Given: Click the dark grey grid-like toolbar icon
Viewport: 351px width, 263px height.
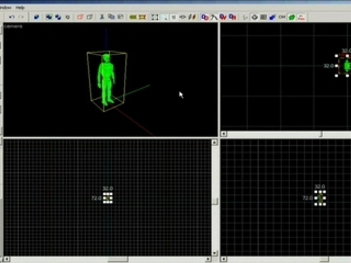Looking at the screenshot, I should coord(264,17).
